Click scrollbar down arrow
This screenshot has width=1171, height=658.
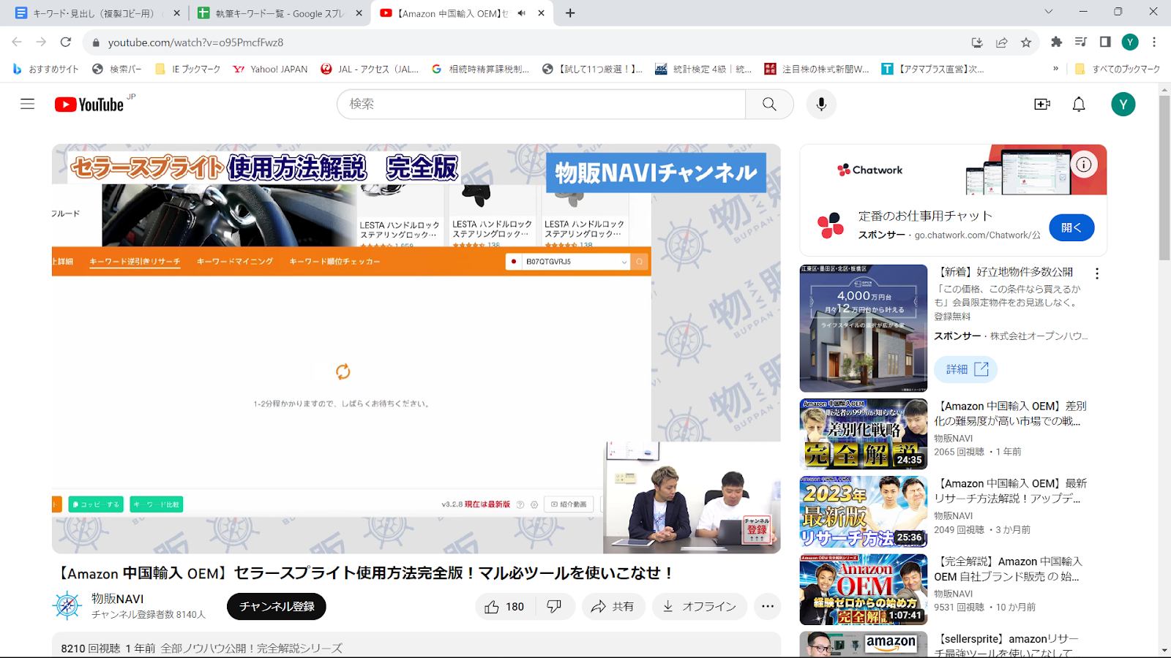[x=1164, y=650]
